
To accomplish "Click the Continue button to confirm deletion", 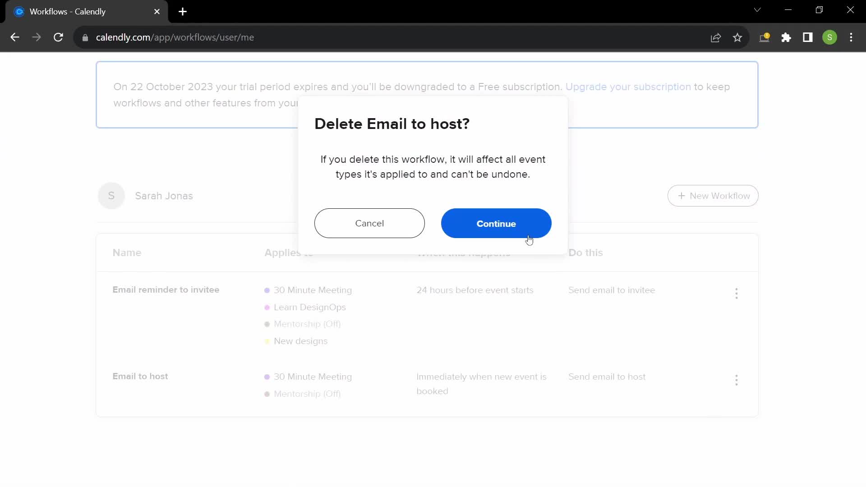I will 496,223.
